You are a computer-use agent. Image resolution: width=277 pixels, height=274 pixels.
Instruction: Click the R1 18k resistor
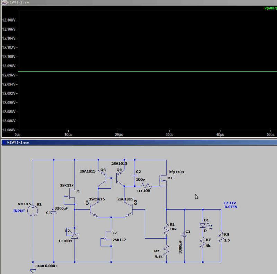click(x=166, y=229)
